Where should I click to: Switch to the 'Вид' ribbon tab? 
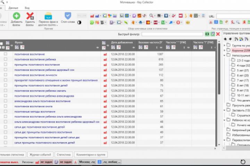27,8
